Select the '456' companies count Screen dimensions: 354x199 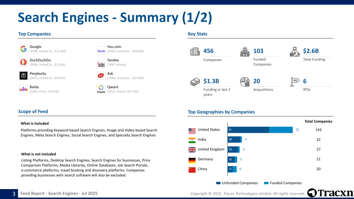coord(209,51)
